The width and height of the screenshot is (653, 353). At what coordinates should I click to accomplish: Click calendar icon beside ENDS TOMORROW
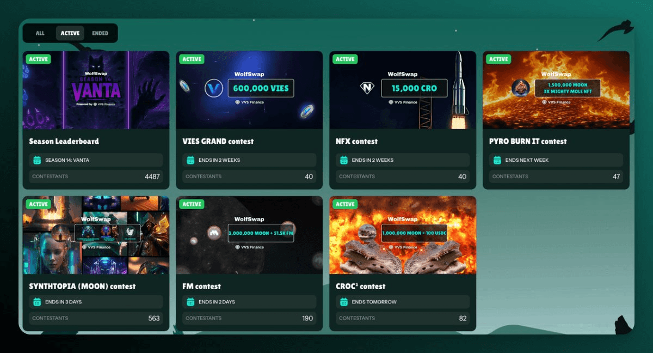(344, 302)
